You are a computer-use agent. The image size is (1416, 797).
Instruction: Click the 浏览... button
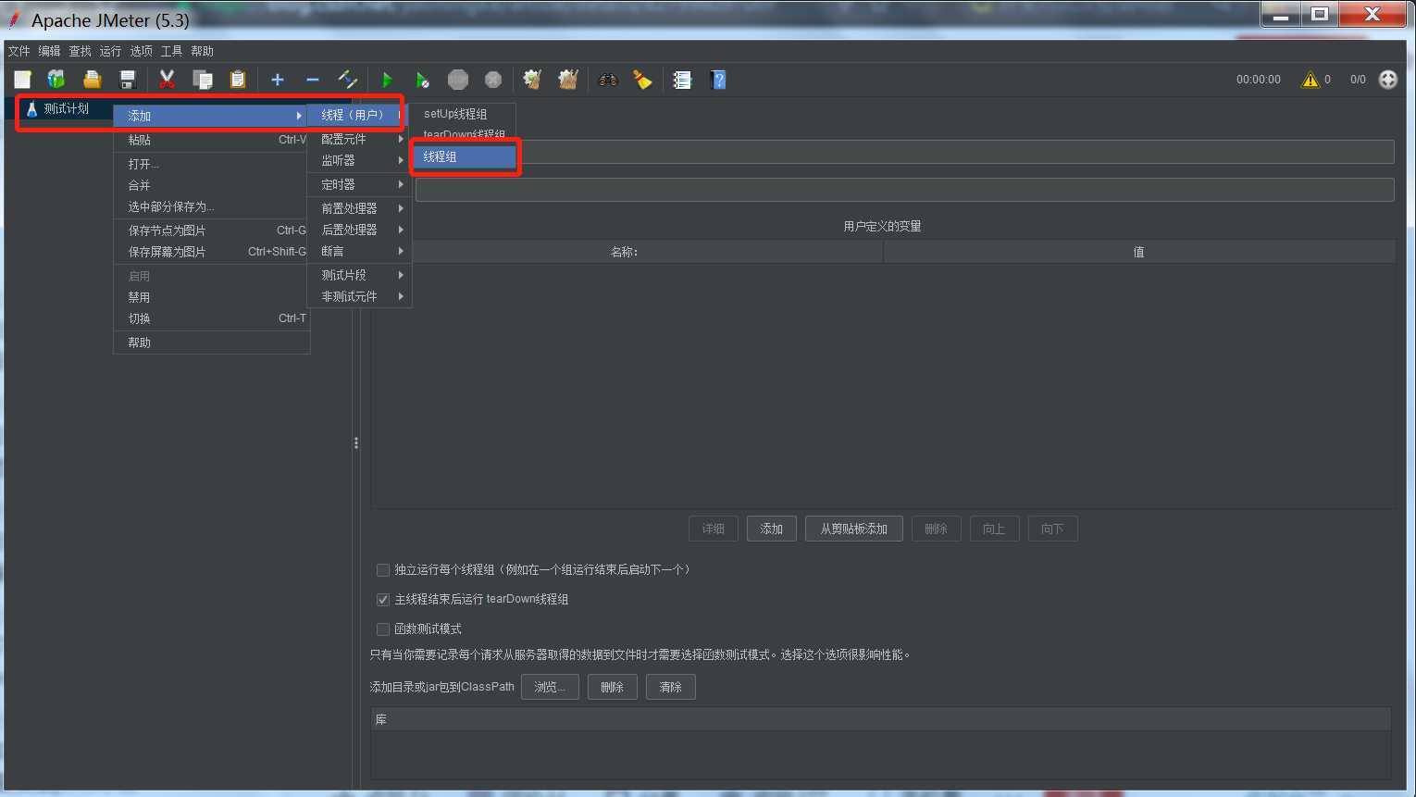pos(550,687)
